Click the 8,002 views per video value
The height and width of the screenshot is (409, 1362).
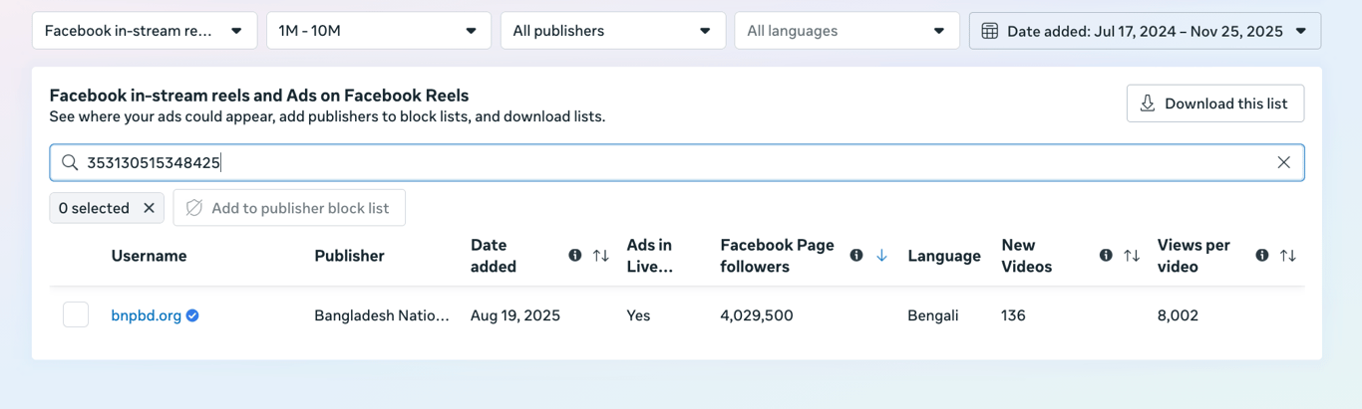pyautogui.click(x=1178, y=315)
